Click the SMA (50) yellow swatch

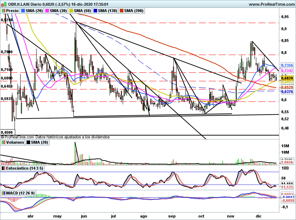pyautogui.click(x=71, y=11)
